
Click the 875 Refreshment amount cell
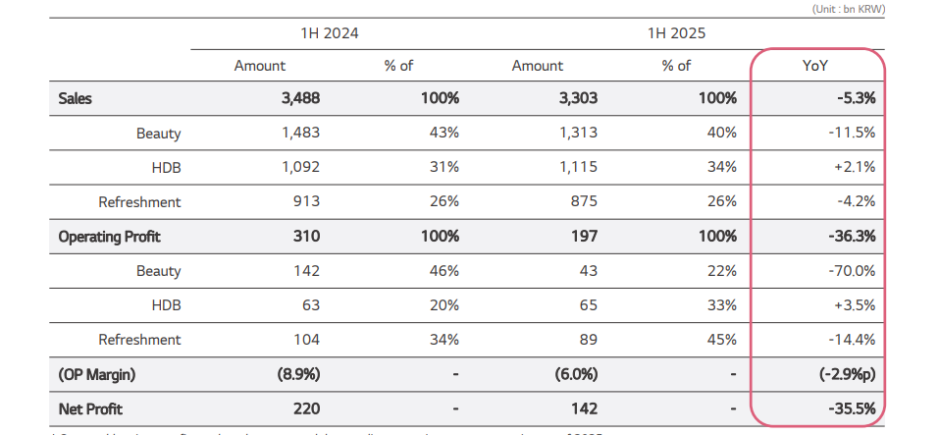[582, 202]
